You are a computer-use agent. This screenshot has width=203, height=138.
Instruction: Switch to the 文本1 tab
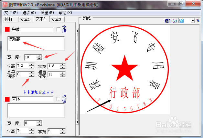(26, 19)
